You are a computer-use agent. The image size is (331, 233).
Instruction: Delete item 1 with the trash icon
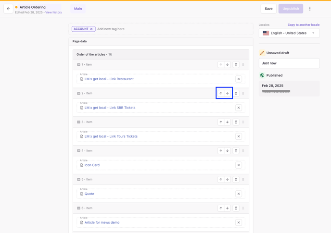pos(236,64)
